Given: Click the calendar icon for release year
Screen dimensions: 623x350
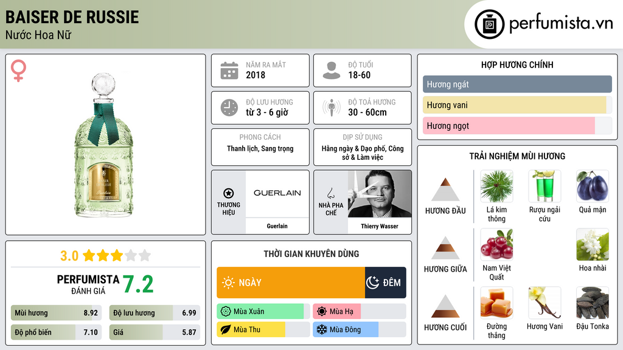Looking at the screenshot, I should 229,70.
